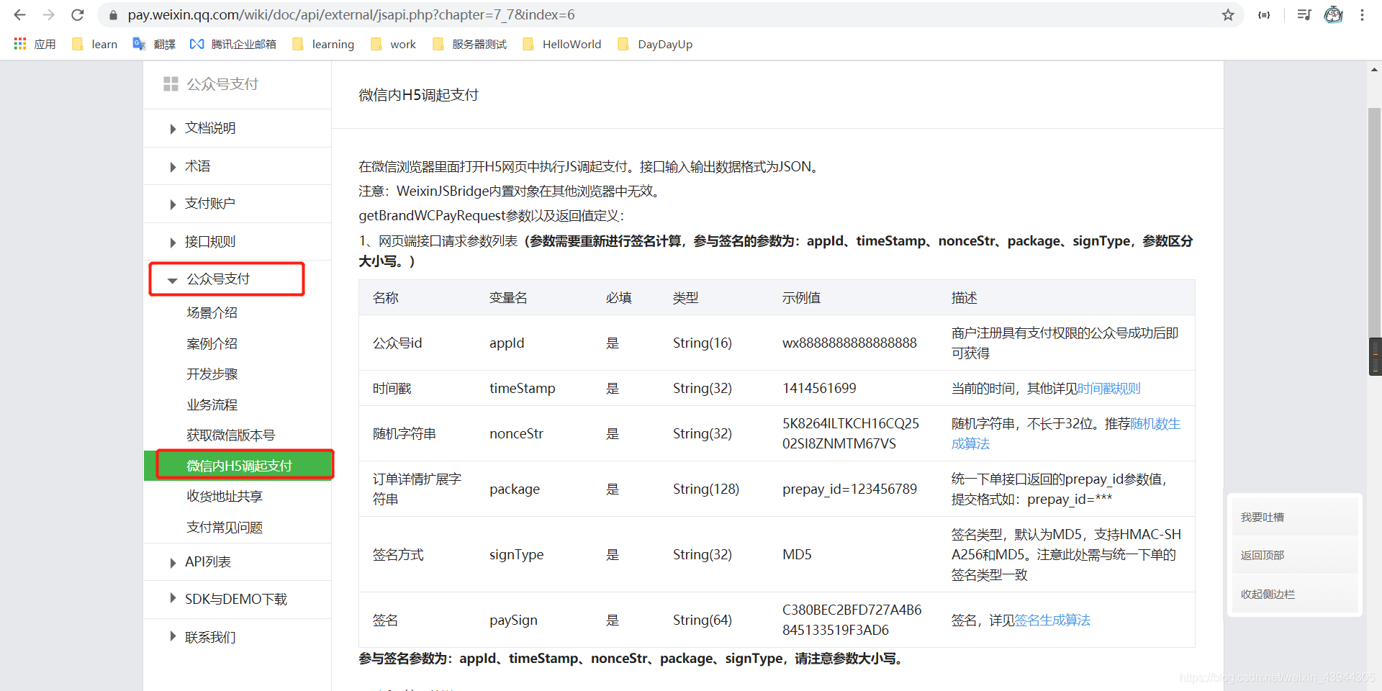Click the 变量名 column header

508,298
